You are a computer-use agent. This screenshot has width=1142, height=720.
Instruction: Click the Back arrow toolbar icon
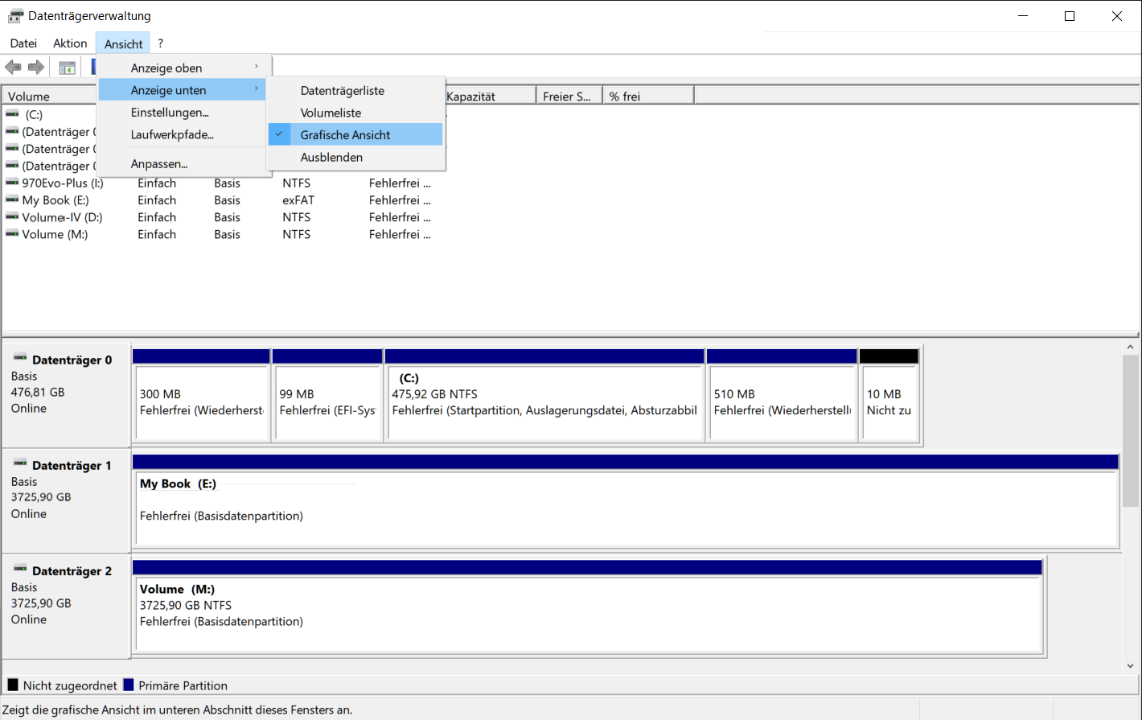pos(13,68)
